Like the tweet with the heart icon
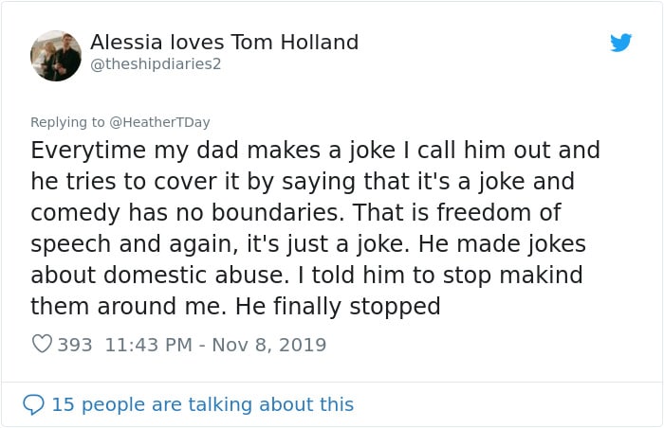 click(43, 344)
